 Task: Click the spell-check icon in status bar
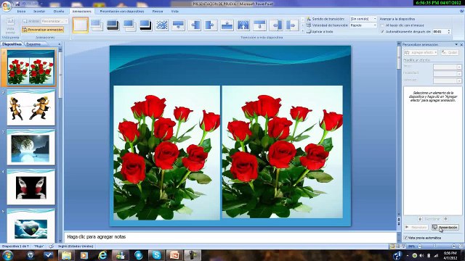52,246
